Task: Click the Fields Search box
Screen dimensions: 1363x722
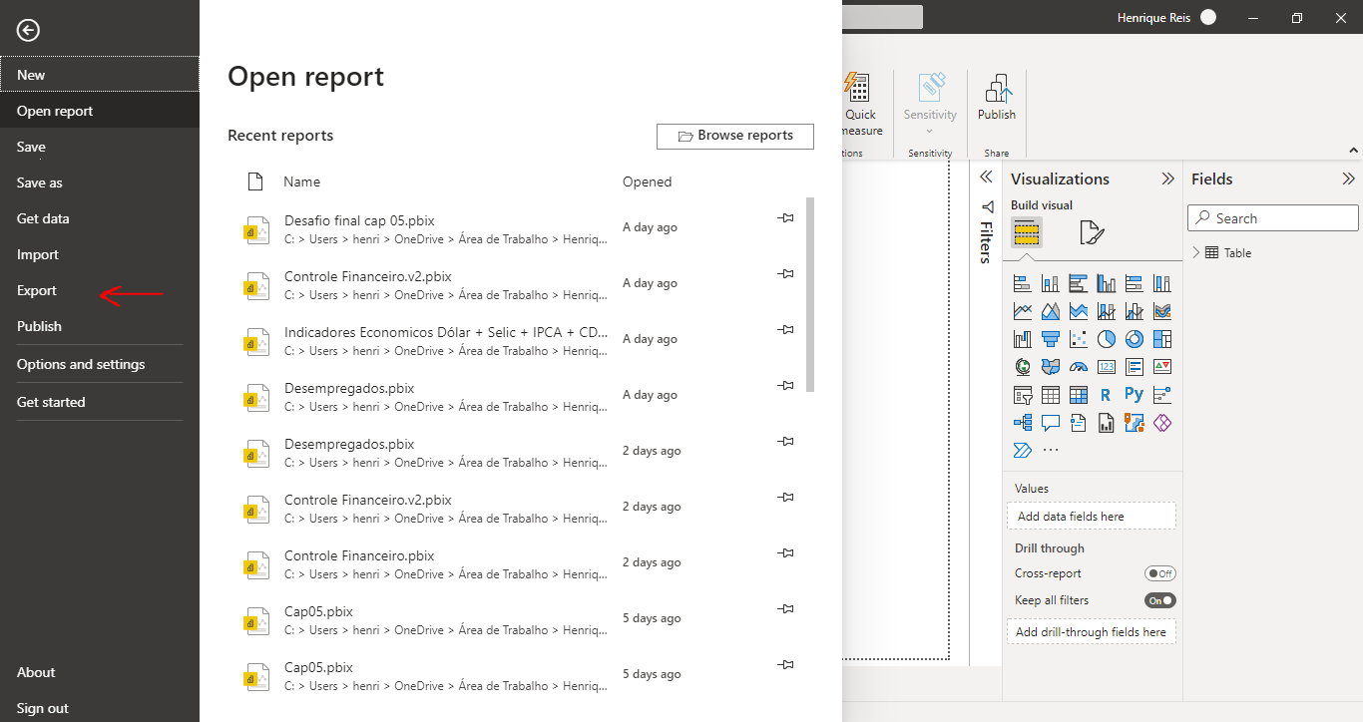Action: [1273, 218]
